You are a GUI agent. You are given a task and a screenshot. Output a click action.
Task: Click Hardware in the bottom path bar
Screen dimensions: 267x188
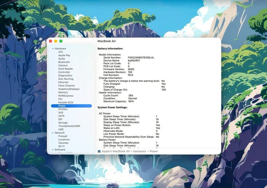[140, 151]
